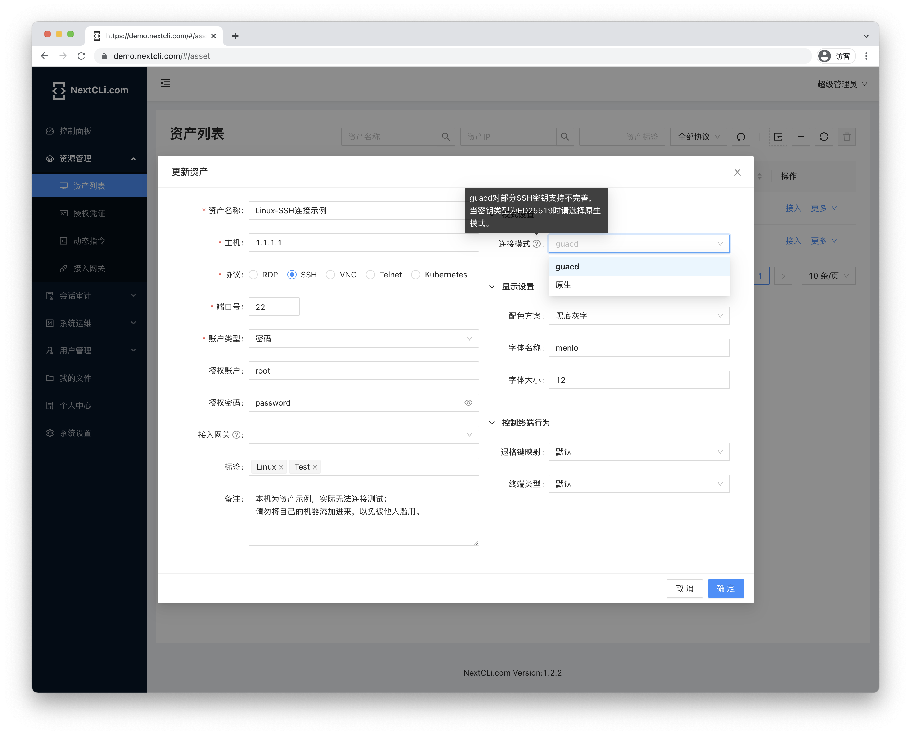Open 系统设置 in sidebar
The image size is (911, 735).
(89, 433)
